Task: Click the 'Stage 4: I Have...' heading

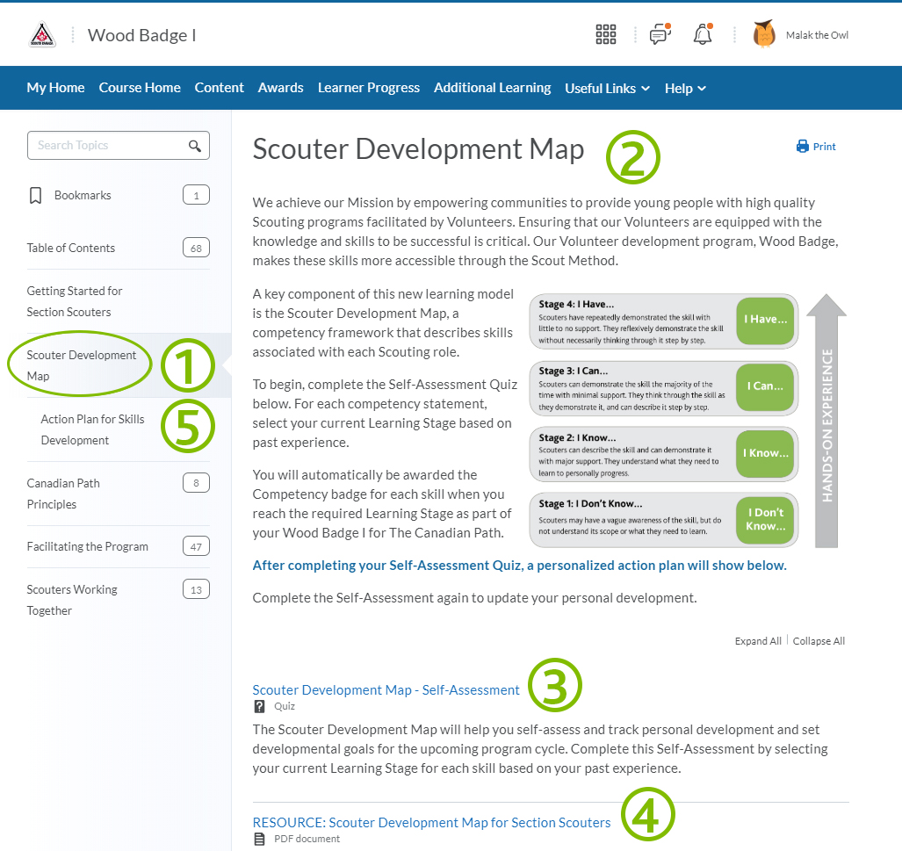Action: 576,305
